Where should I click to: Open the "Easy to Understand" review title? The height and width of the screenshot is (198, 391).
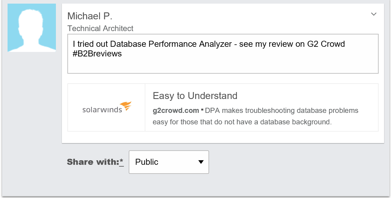(x=195, y=96)
